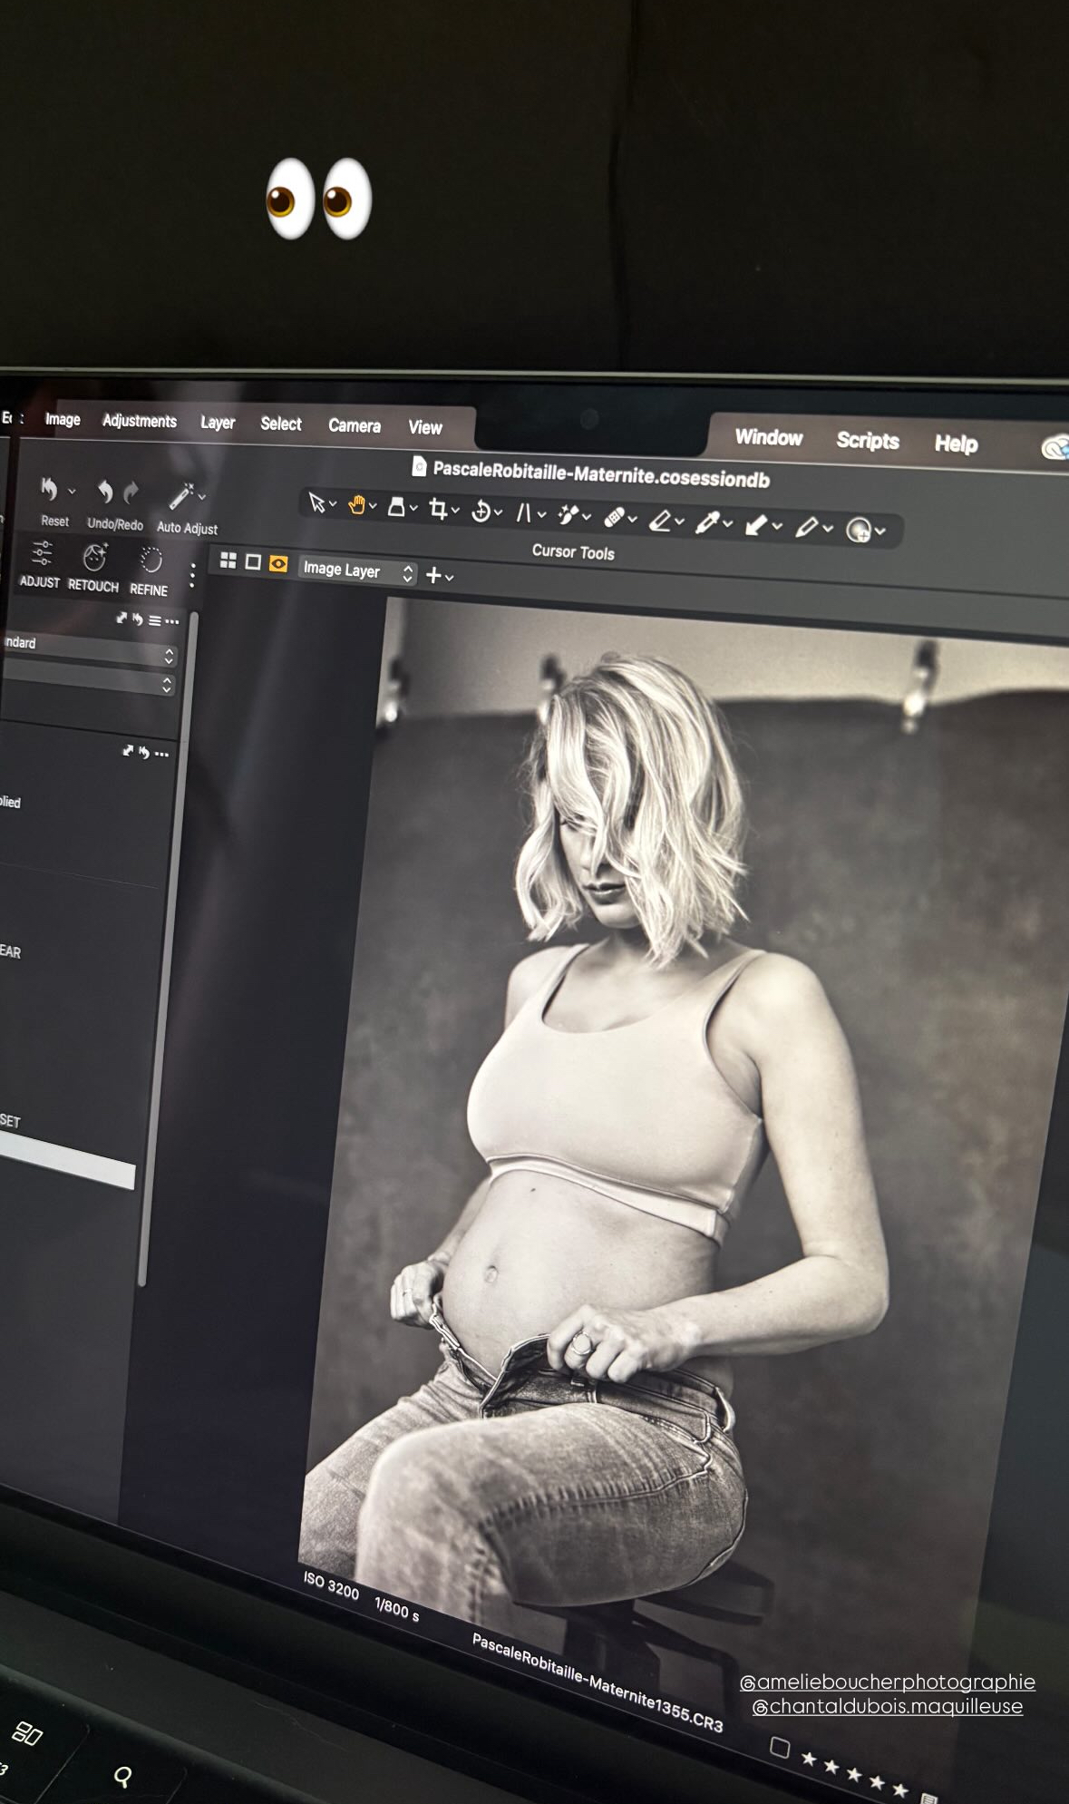Select the Rotate/Straighten cursor tool
The image size is (1069, 1804).
click(x=481, y=512)
